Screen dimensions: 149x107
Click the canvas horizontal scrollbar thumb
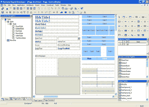tap(51, 96)
